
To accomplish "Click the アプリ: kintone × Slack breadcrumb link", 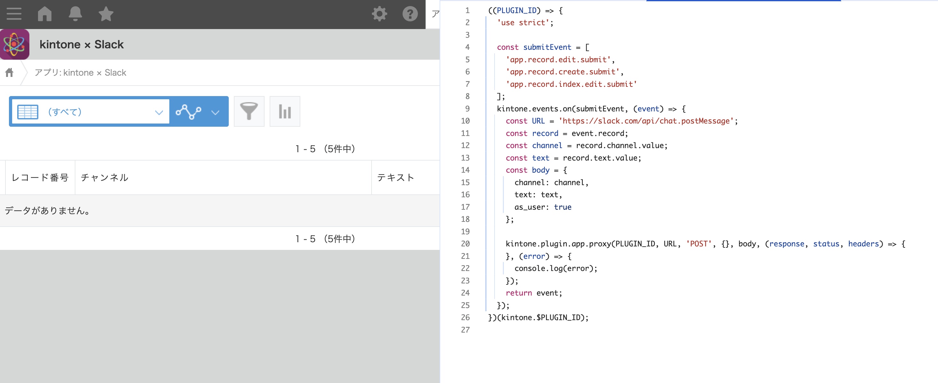I will [80, 72].
